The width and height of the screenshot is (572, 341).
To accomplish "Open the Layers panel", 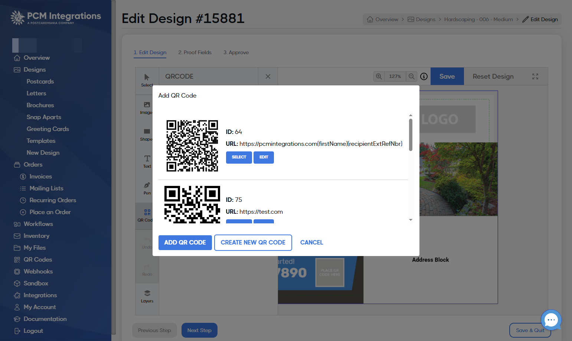I will click(147, 296).
